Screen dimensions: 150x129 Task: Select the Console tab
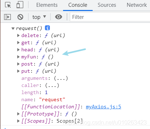(78, 5)
